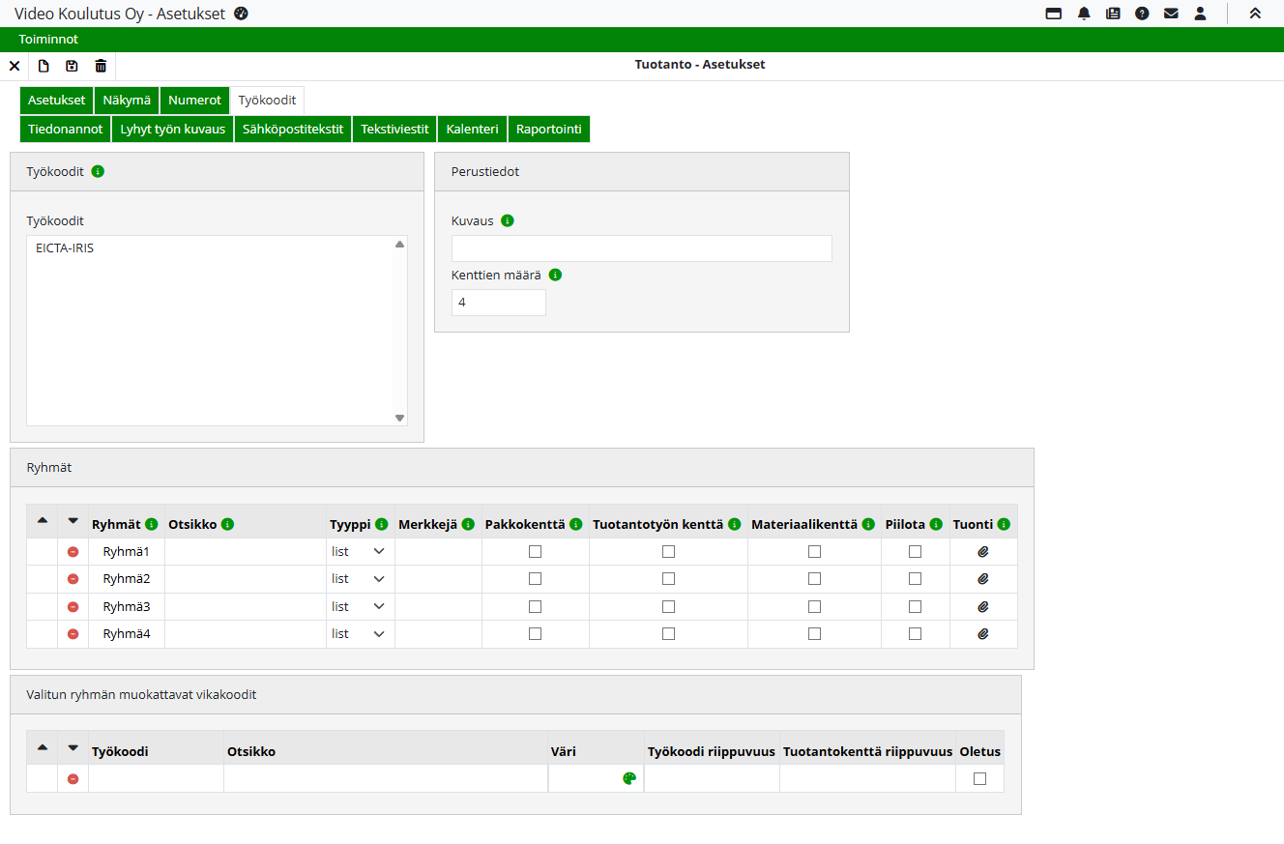Check the Oletus checkbox
Viewport: 1284px width, 844px height.
(x=979, y=778)
